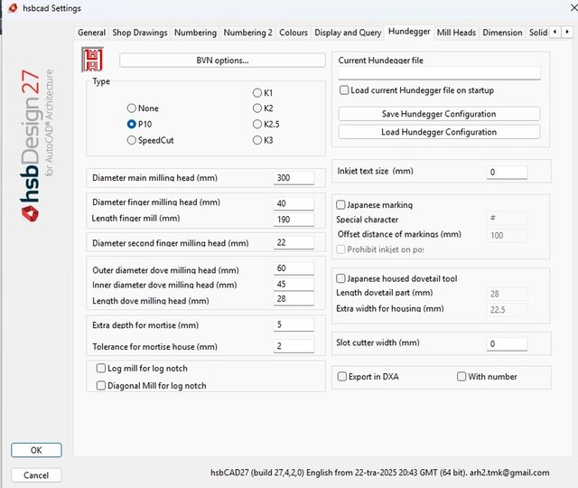Click Offset distance of markings label
Screen dimensions: 578x488
[x=399, y=234]
